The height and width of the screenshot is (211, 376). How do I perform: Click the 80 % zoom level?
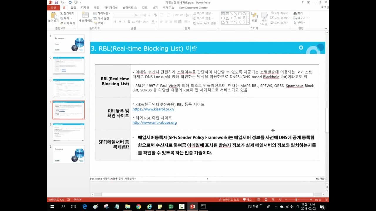pyautogui.click(x=318, y=200)
